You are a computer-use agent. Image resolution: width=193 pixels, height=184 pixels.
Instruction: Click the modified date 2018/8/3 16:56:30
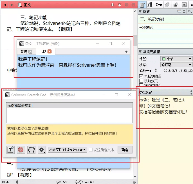point(178,71)
